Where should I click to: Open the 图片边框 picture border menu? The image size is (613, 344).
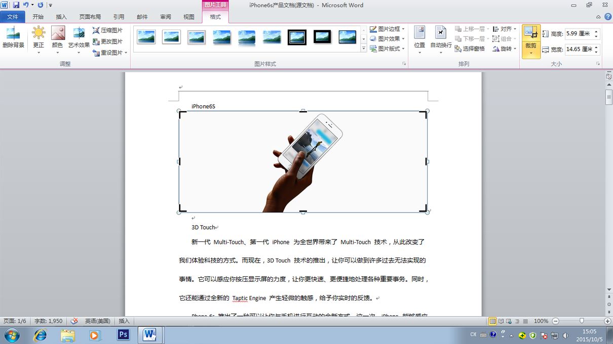[x=387, y=29]
